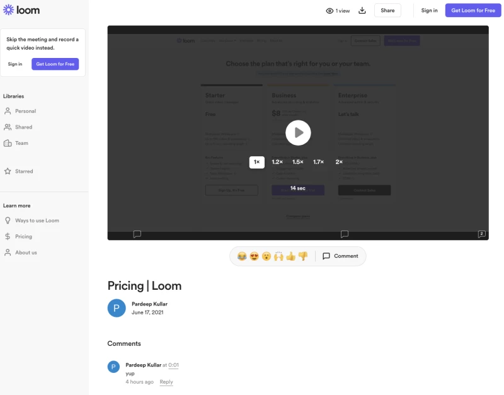The height and width of the screenshot is (395, 504).
Task: Play the Pricing video
Action: [298, 132]
